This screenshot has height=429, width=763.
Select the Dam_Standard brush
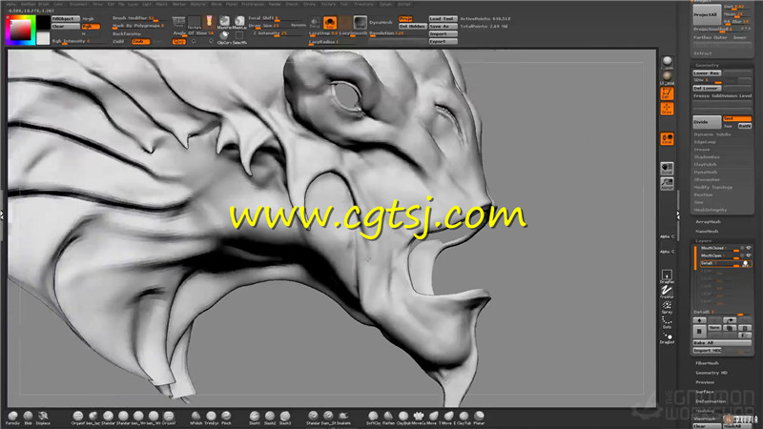328,417
